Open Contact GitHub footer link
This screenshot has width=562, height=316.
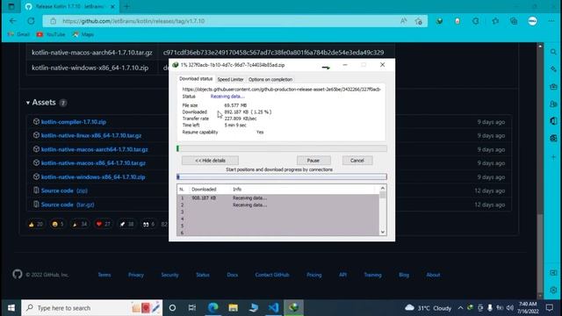point(272,275)
